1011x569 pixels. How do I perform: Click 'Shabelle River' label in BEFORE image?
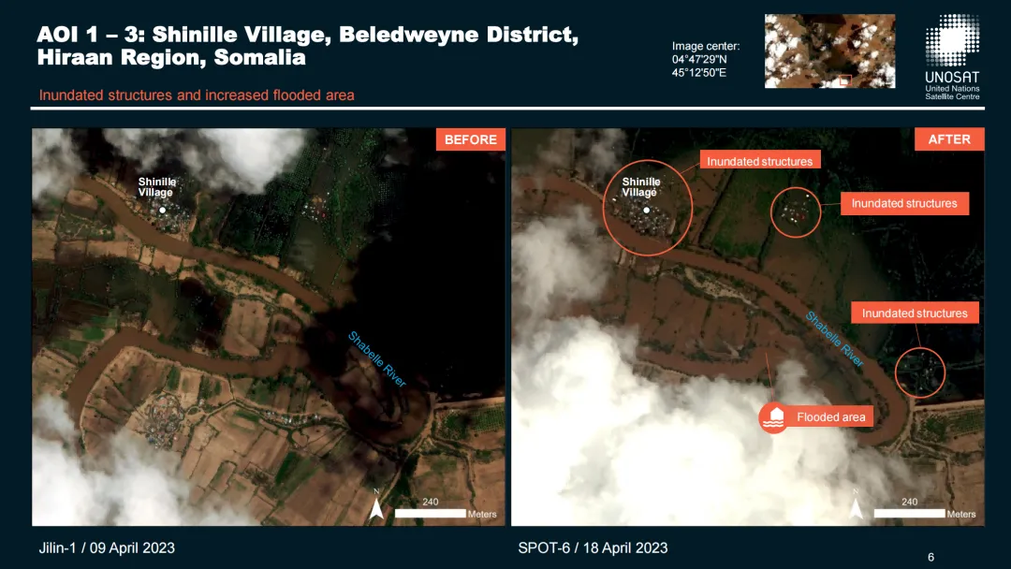click(x=377, y=359)
